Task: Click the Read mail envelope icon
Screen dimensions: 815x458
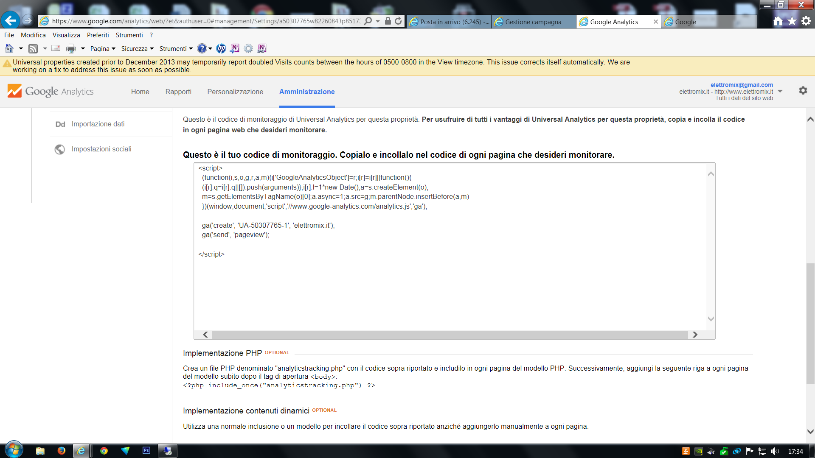Action: coord(56,48)
